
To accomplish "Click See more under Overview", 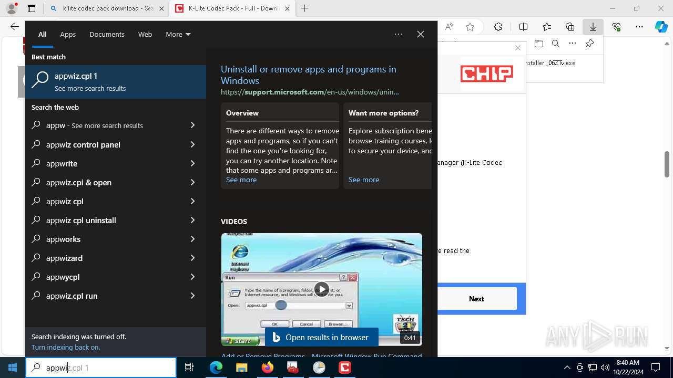I will pyautogui.click(x=241, y=180).
